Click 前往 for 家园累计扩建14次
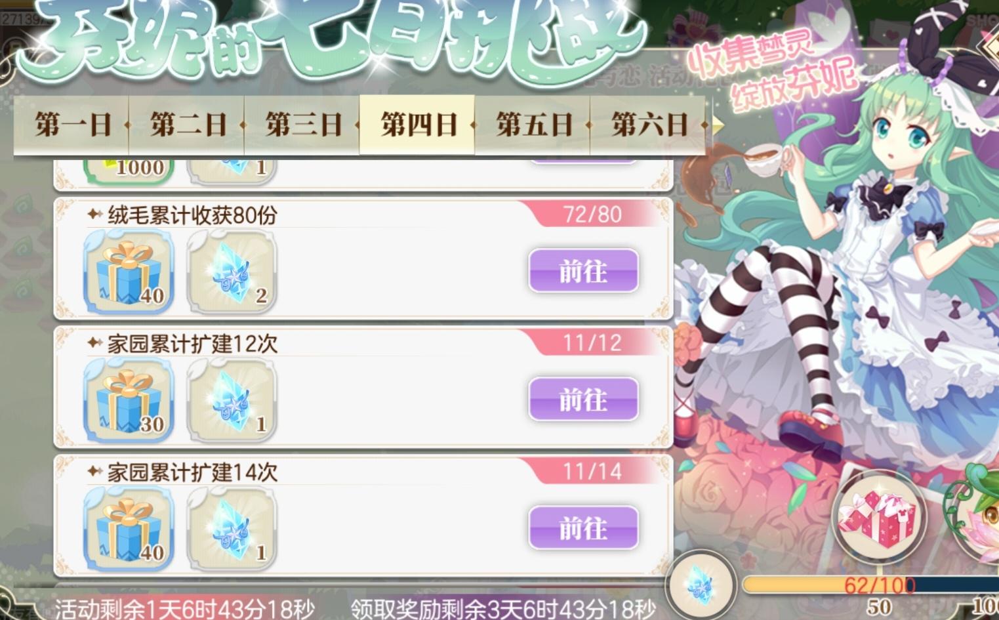Screen dimensions: 999x620 (x=583, y=527)
